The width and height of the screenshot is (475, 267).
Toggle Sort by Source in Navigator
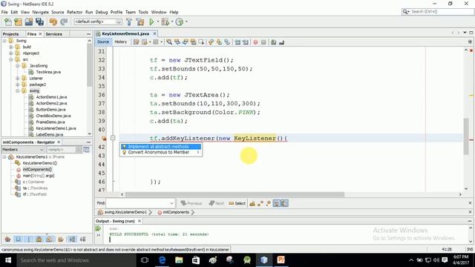coord(82,240)
